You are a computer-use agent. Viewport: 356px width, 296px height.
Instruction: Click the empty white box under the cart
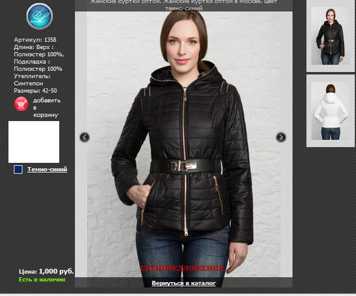[x=34, y=142]
